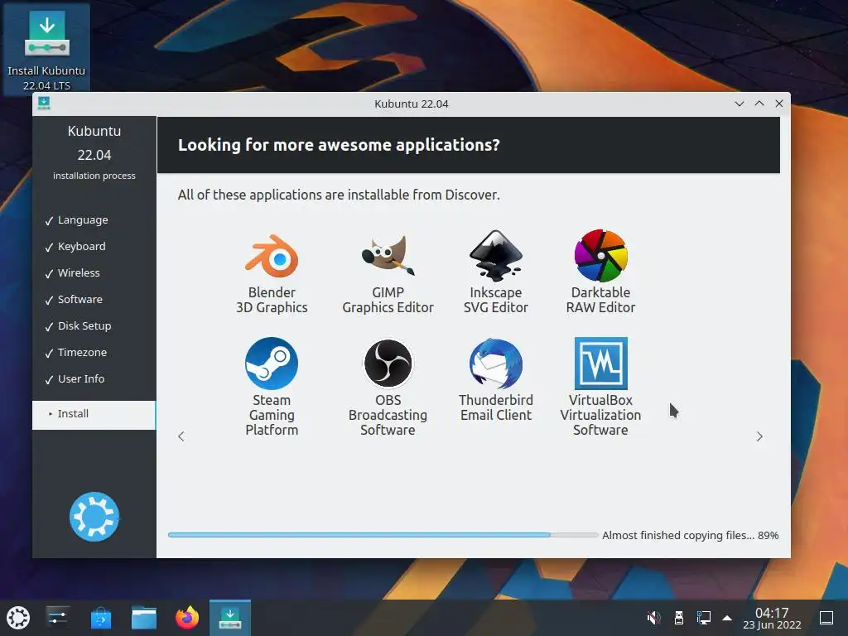Go to the previous slide with left arrow
The width and height of the screenshot is (848, 636).
pyautogui.click(x=181, y=436)
